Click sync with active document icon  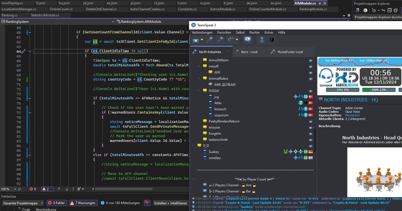pos(383,10)
